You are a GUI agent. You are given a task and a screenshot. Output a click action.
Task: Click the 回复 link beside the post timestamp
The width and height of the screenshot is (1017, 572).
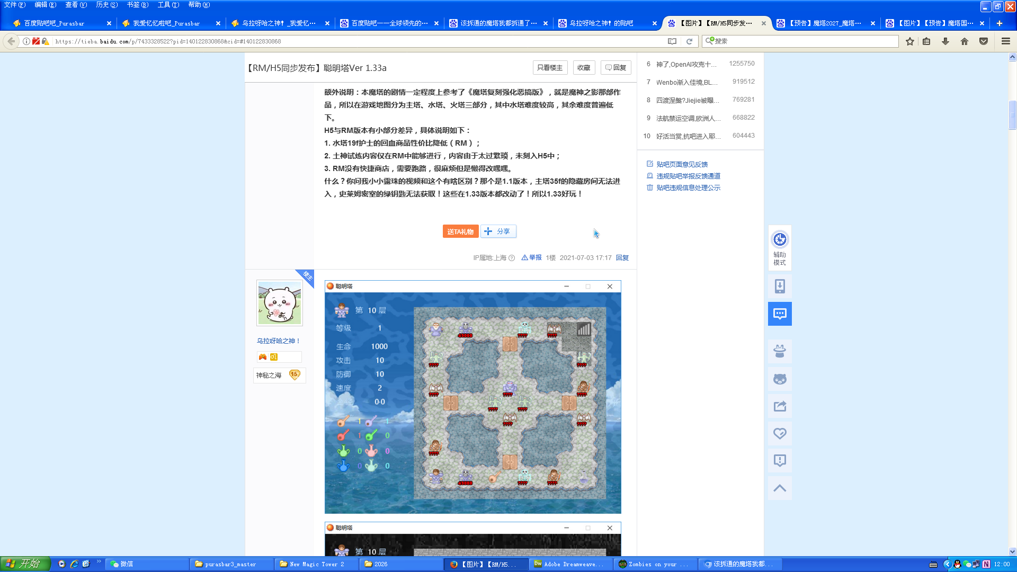click(622, 258)
